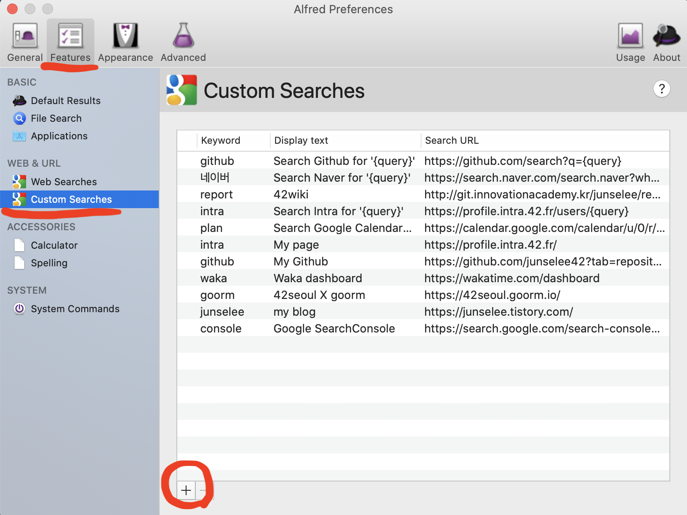Select File Search in sidebar

click(79, 118)
